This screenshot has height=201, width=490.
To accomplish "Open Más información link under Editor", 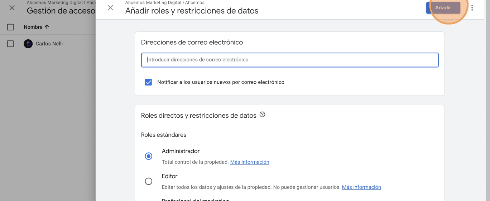I will click(361, 187).
